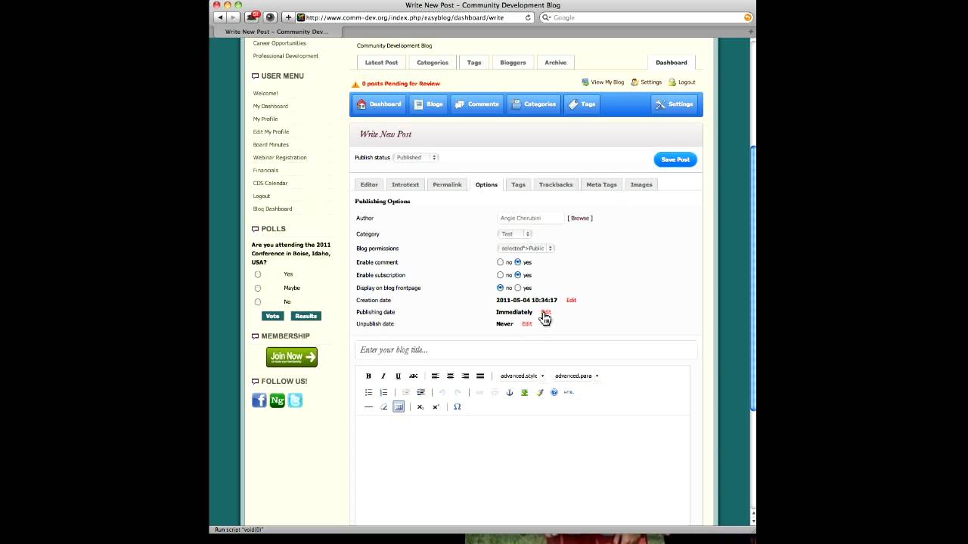Switch to the Permalink tab
This screenshot has width=968, height=544.
pyautogui.click(x=447, y=184)
